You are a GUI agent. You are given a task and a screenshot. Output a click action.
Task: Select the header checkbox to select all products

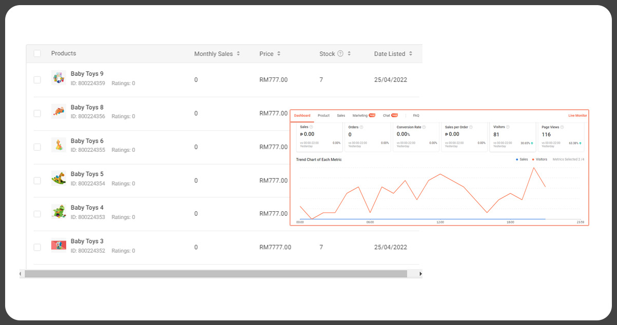point(37,53)
